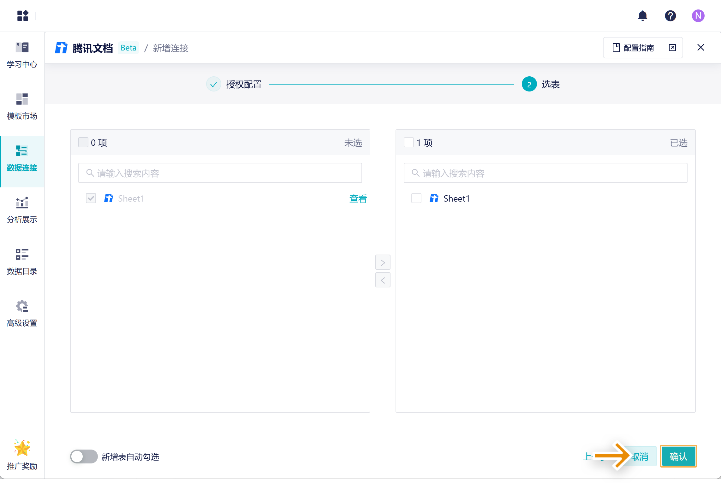This screenshot has height=483, width=721.
Task: Click the help question mark icon
Action: coord(670,15)
